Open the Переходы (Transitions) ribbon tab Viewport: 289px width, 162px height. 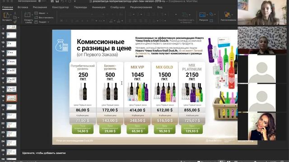pyautogui.click(x=80, y=7)
